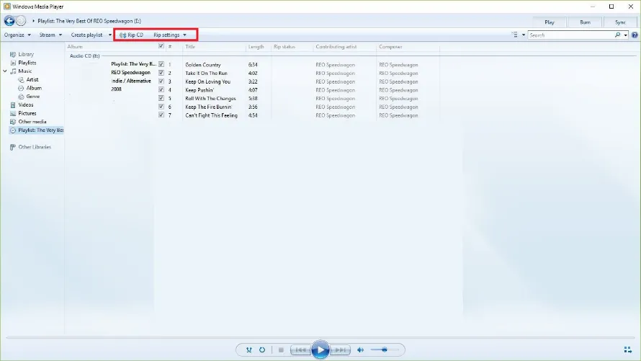
Task: Open the View options dropdown arrow
Action: pyautogui.click(x=524, y=35)
